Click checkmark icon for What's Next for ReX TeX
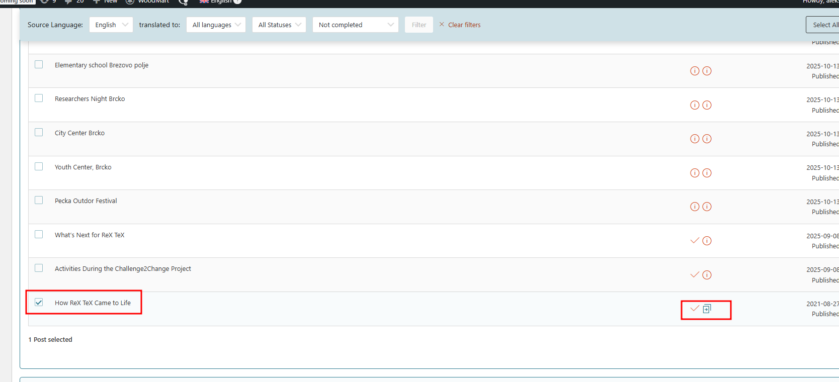Screen dimensions: 839x382 click(x=695, y=241)
